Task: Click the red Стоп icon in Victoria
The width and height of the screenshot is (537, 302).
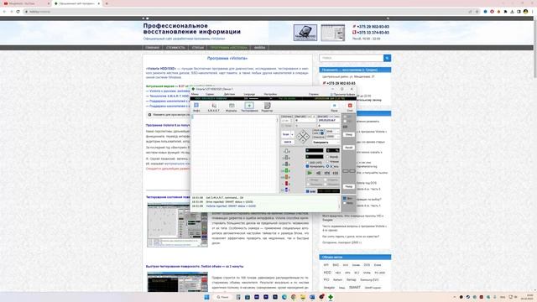Action: coord(350,107)
